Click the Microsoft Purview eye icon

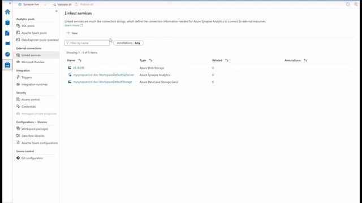click(18, 62)
